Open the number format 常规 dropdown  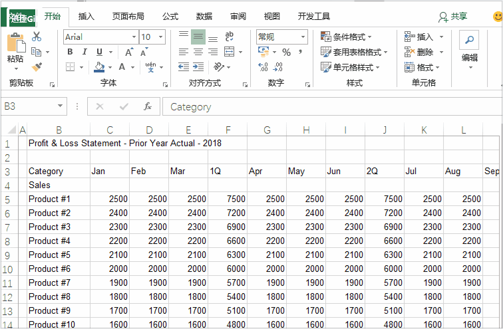tap(303, 37)
